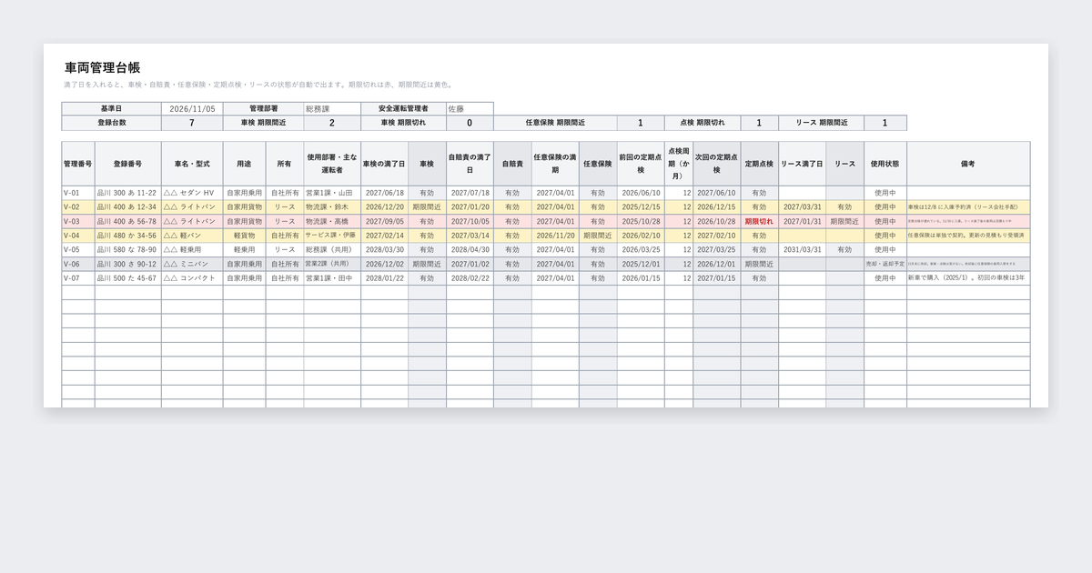This screenshot has height=573, width=1092.
Task: Click the 車検の満了日 column header
Action: [x=384, y=164]
